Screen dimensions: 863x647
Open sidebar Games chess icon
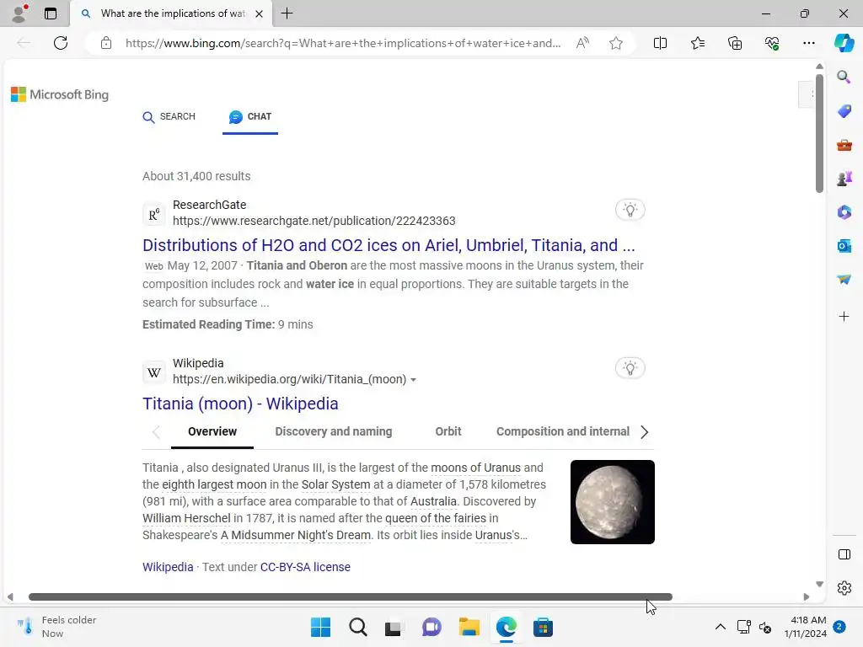point(844,179)
